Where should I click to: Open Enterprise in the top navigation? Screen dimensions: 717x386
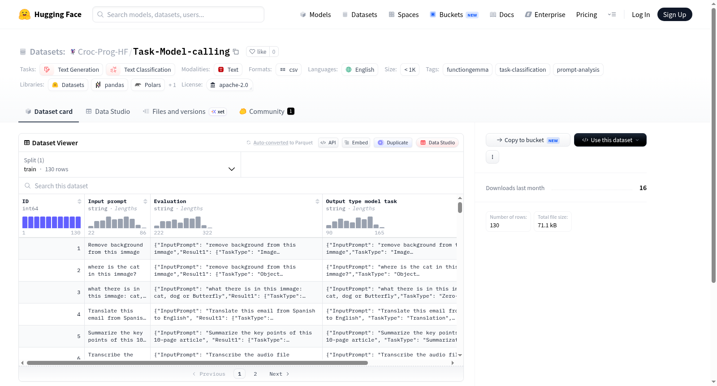tap(545, 14)
